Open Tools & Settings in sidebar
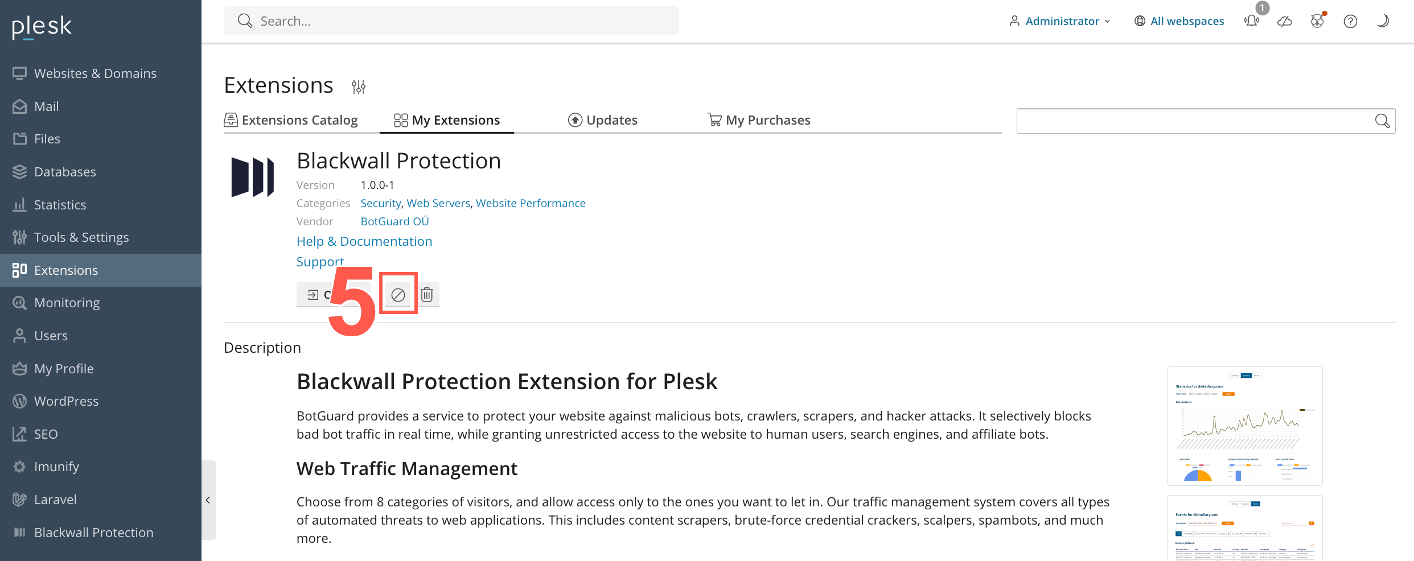 coord(81,237)
